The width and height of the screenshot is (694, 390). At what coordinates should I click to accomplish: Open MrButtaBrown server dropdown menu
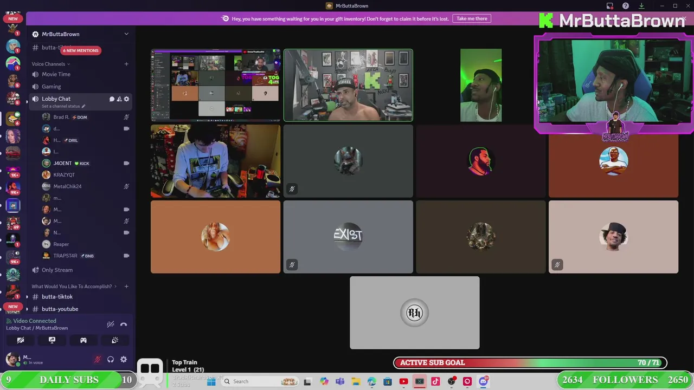coord(126,34)
